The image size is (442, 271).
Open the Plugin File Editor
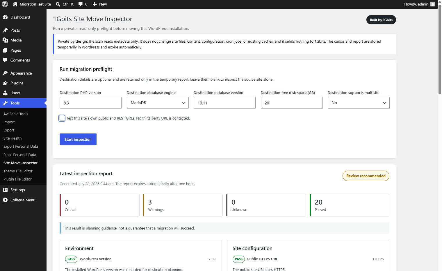[x=17, y=179]
